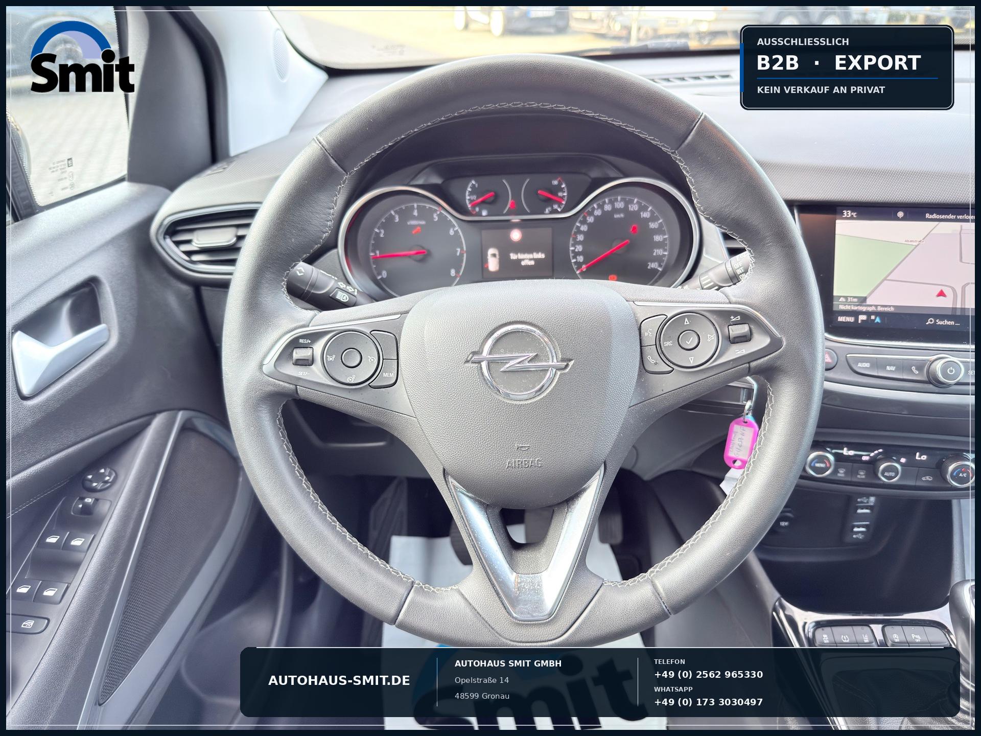This screenshot has width=981, height=736.
Task: Select SRC on the steering wheel
Action: tap(668, 343)
